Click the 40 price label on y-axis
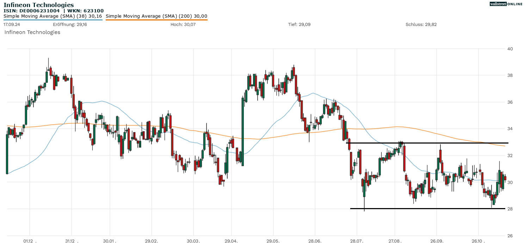 coord(510,49)
